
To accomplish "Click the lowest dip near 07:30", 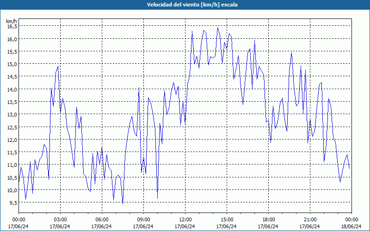I will 123,204.
